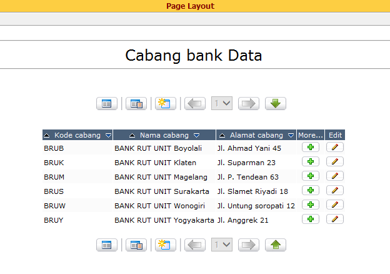Click the Cabang bank Data heading
The height and width of the screenshot is (274, 390).
pos(194,55)
